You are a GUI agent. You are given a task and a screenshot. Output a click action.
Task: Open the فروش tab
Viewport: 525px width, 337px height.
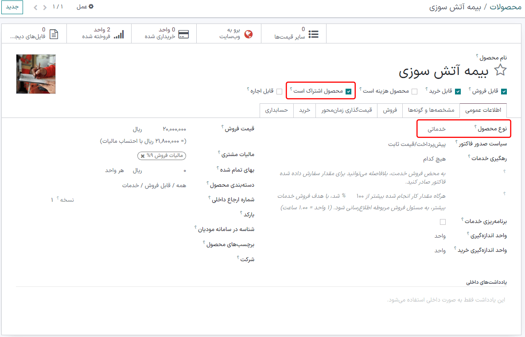[x=390, y=110]
